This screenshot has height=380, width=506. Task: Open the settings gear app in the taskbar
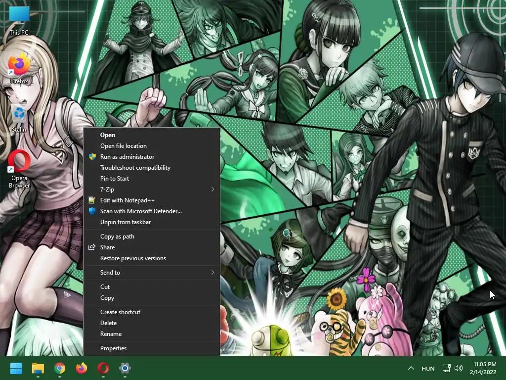click(125, 368)
